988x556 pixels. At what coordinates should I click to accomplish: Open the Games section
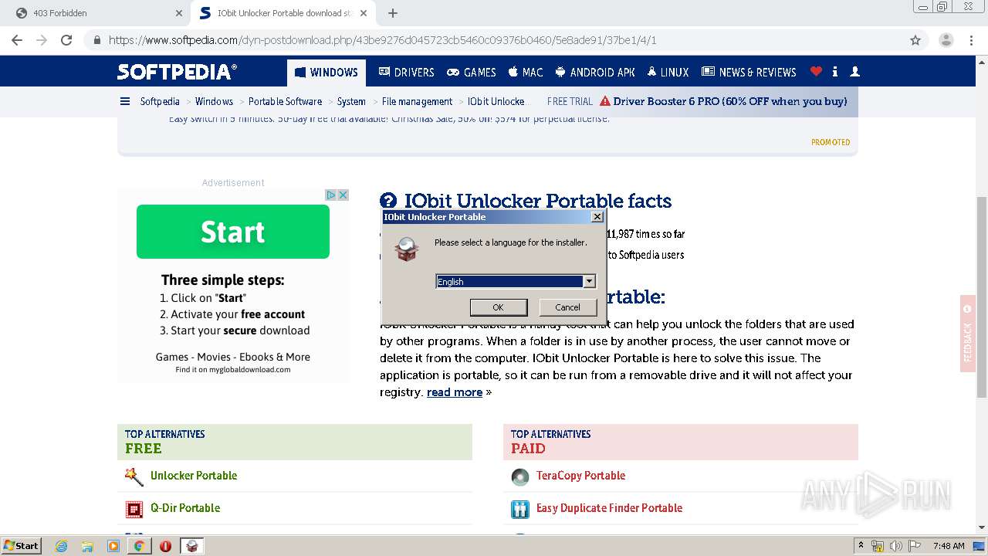[472, 73]
